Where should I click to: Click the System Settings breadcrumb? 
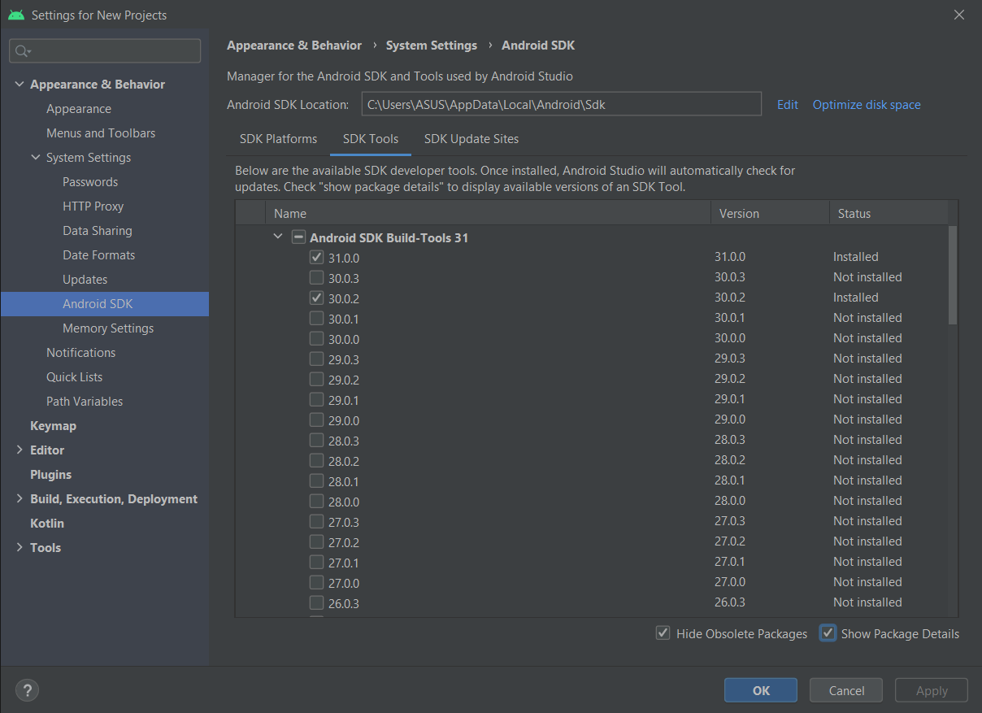(x=432, y=46)
